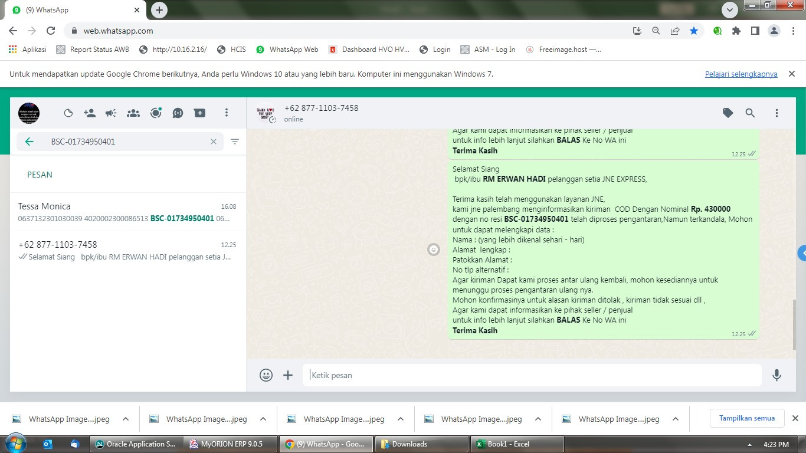The width and height of the screenshot is (806, 453).
Task: Click Tampilkan semua downloads button
Action: click(x=746, y=418)
